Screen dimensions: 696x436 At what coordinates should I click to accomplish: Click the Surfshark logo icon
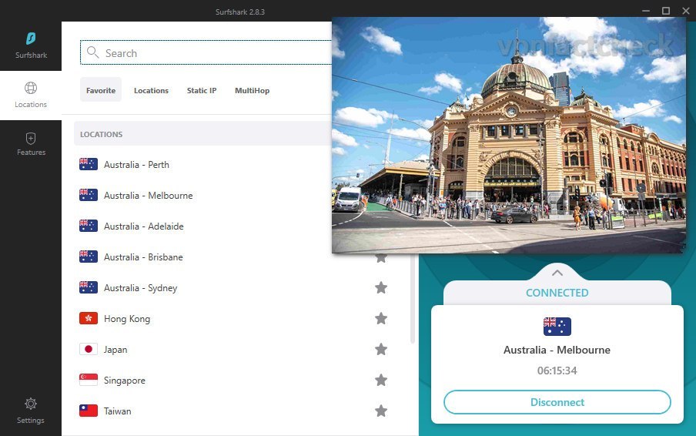click(x=31, y=39)
